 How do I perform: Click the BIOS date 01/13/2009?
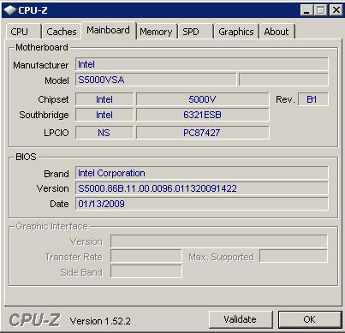click(x=202, y=204)
